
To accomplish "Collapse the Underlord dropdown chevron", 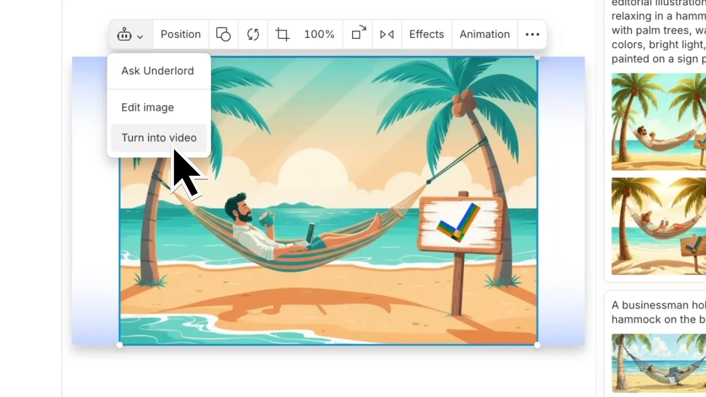I will [140, 36].
